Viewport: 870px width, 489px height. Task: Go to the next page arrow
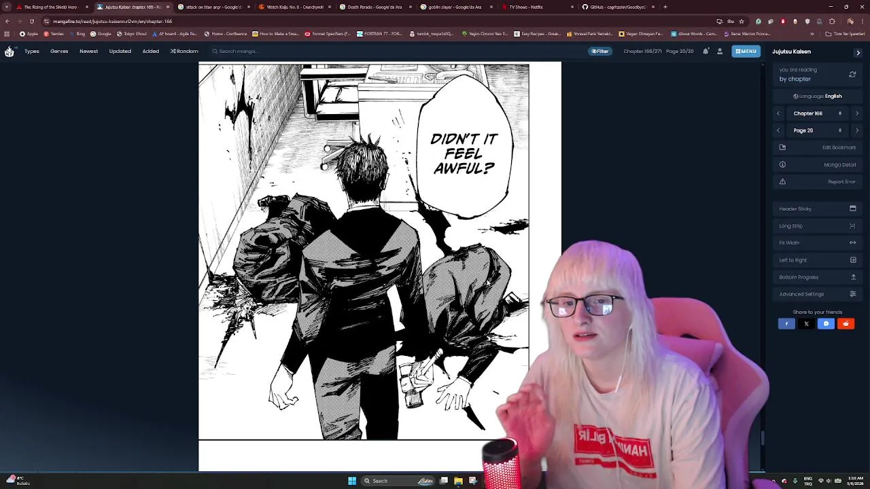856,130
